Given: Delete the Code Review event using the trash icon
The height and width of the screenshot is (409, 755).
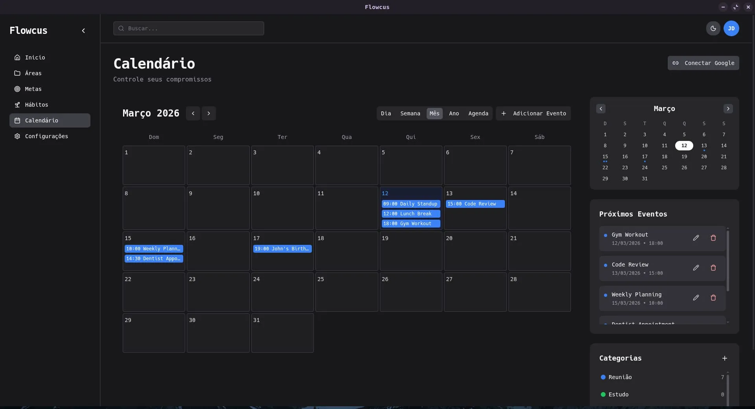Looking at the screenshot, I should (714, 268).
